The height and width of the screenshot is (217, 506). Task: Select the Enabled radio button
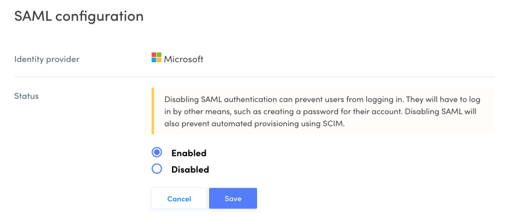[x=157, y=153]
